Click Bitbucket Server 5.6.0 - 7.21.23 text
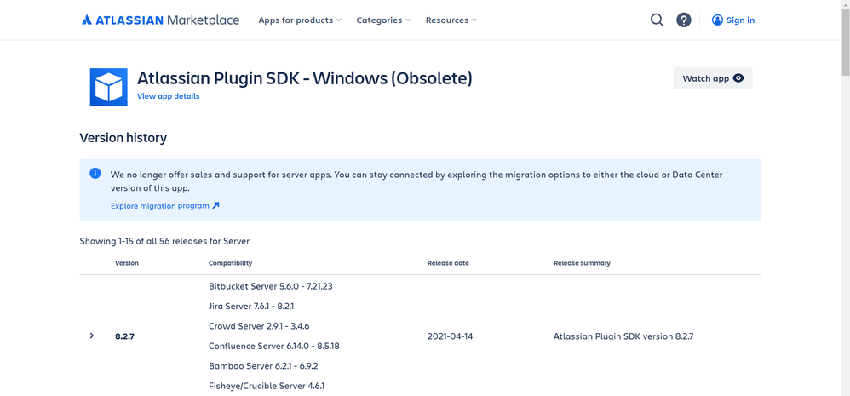 click(271, 286)
